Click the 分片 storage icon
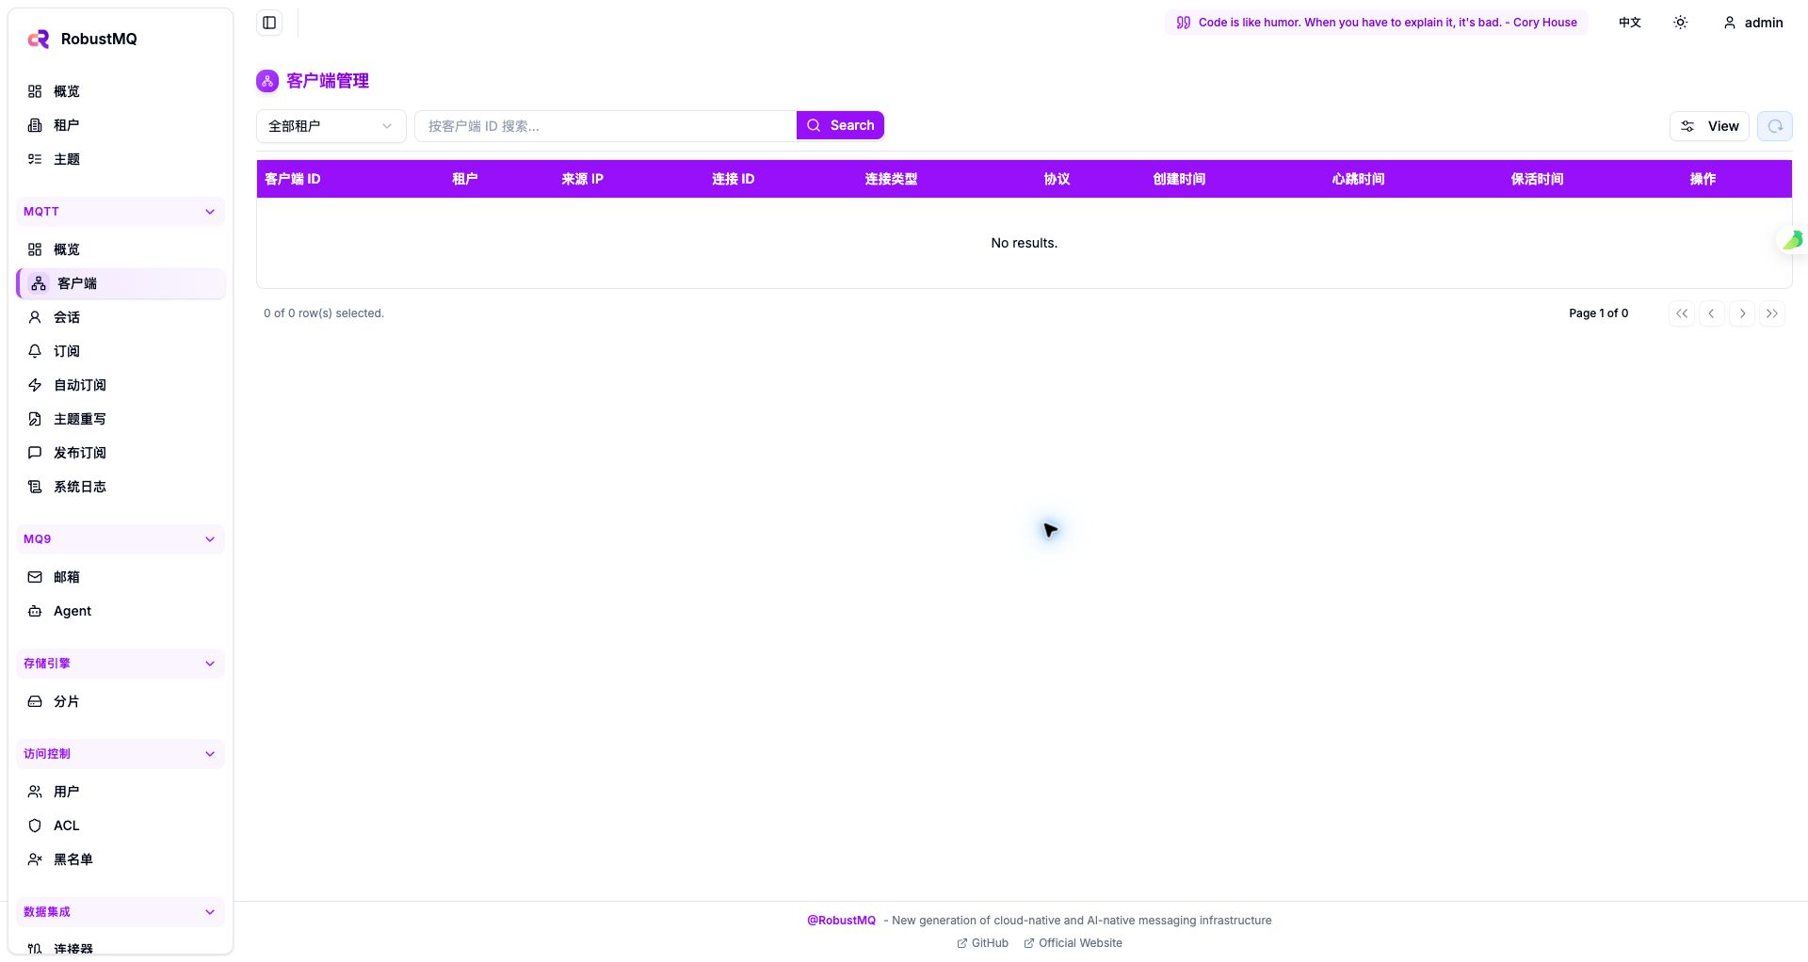Viewport: 1808px width, 962px height. [x=35, y=701]
